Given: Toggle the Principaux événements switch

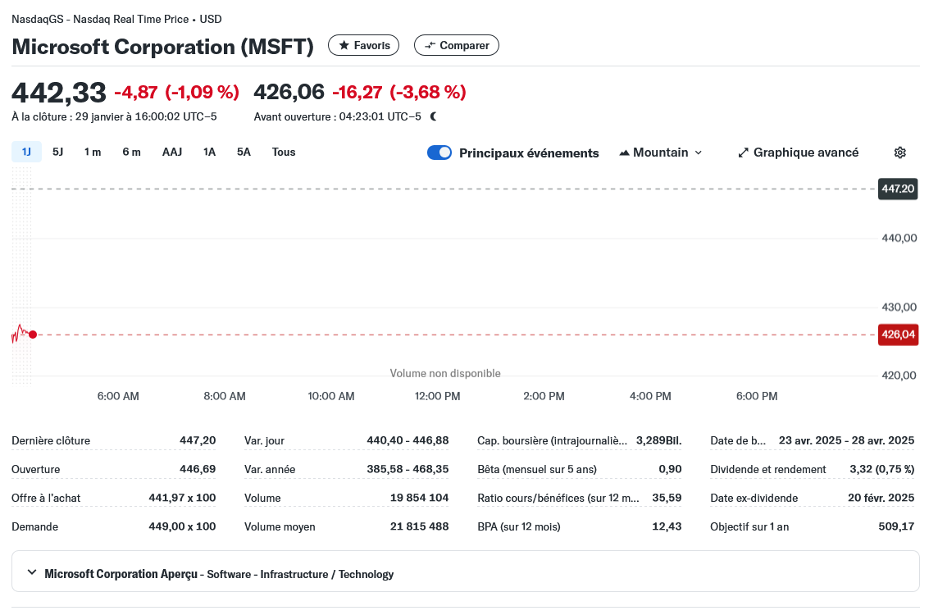Looking at the screenshot, I should pos(439,153).
